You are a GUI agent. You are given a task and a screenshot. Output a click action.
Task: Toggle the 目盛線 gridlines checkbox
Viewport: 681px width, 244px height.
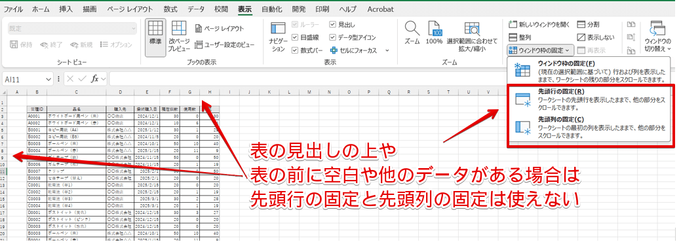tap(295, 38)
